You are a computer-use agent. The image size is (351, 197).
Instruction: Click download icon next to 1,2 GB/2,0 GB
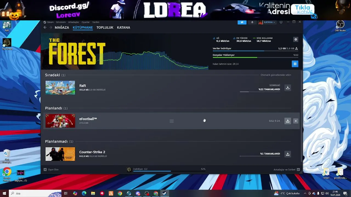click(x=296, y=48)
